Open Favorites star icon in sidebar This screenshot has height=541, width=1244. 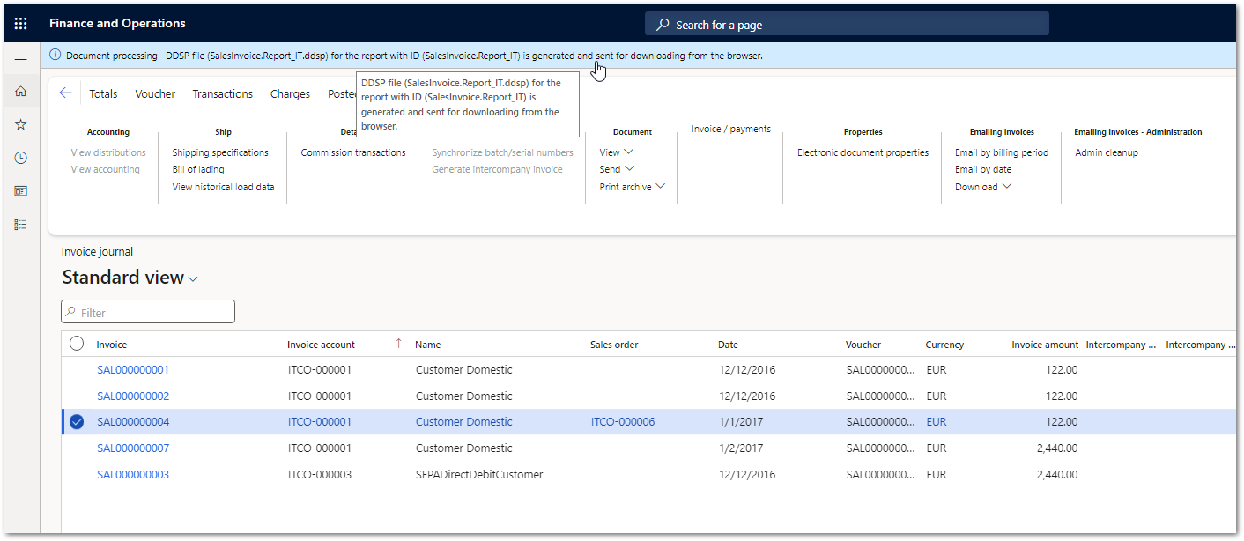[x=21, y=125]
